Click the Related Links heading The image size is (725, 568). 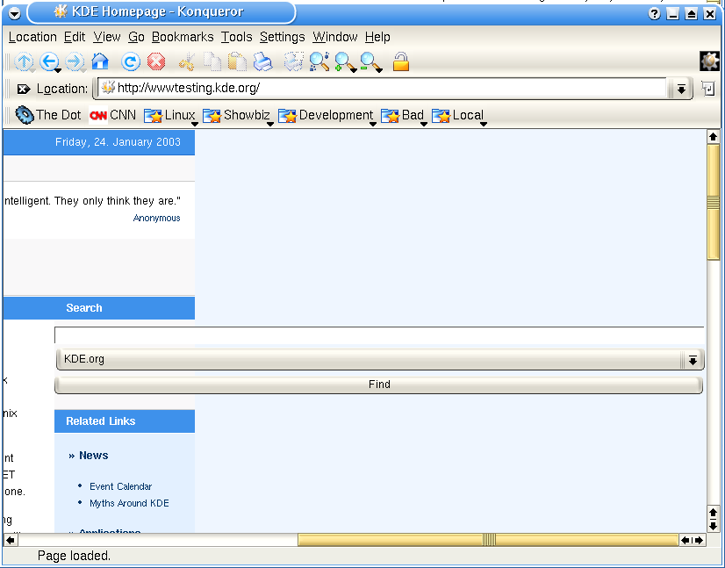coord(100,421)
